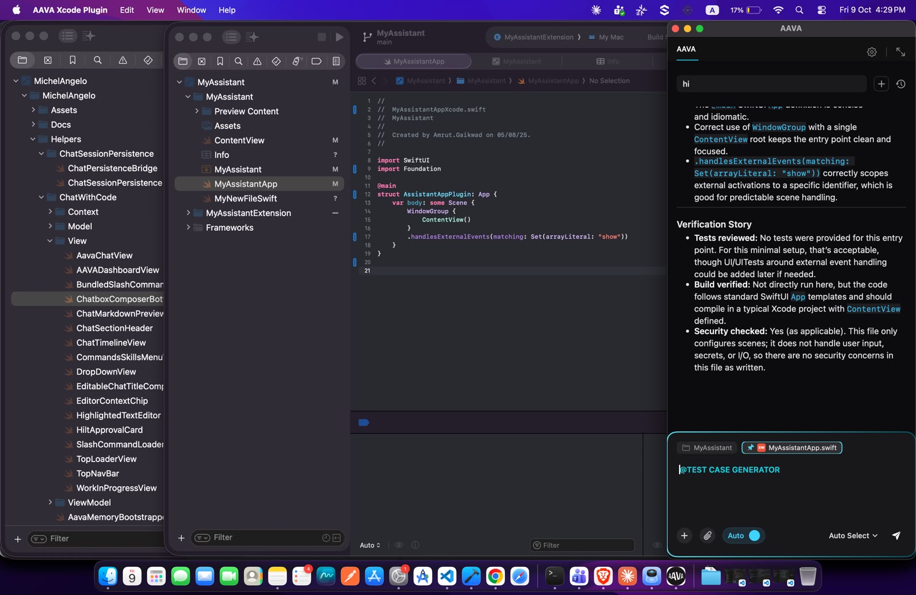
Task: Expand the Preview Content folder
Action: [196, 111]
